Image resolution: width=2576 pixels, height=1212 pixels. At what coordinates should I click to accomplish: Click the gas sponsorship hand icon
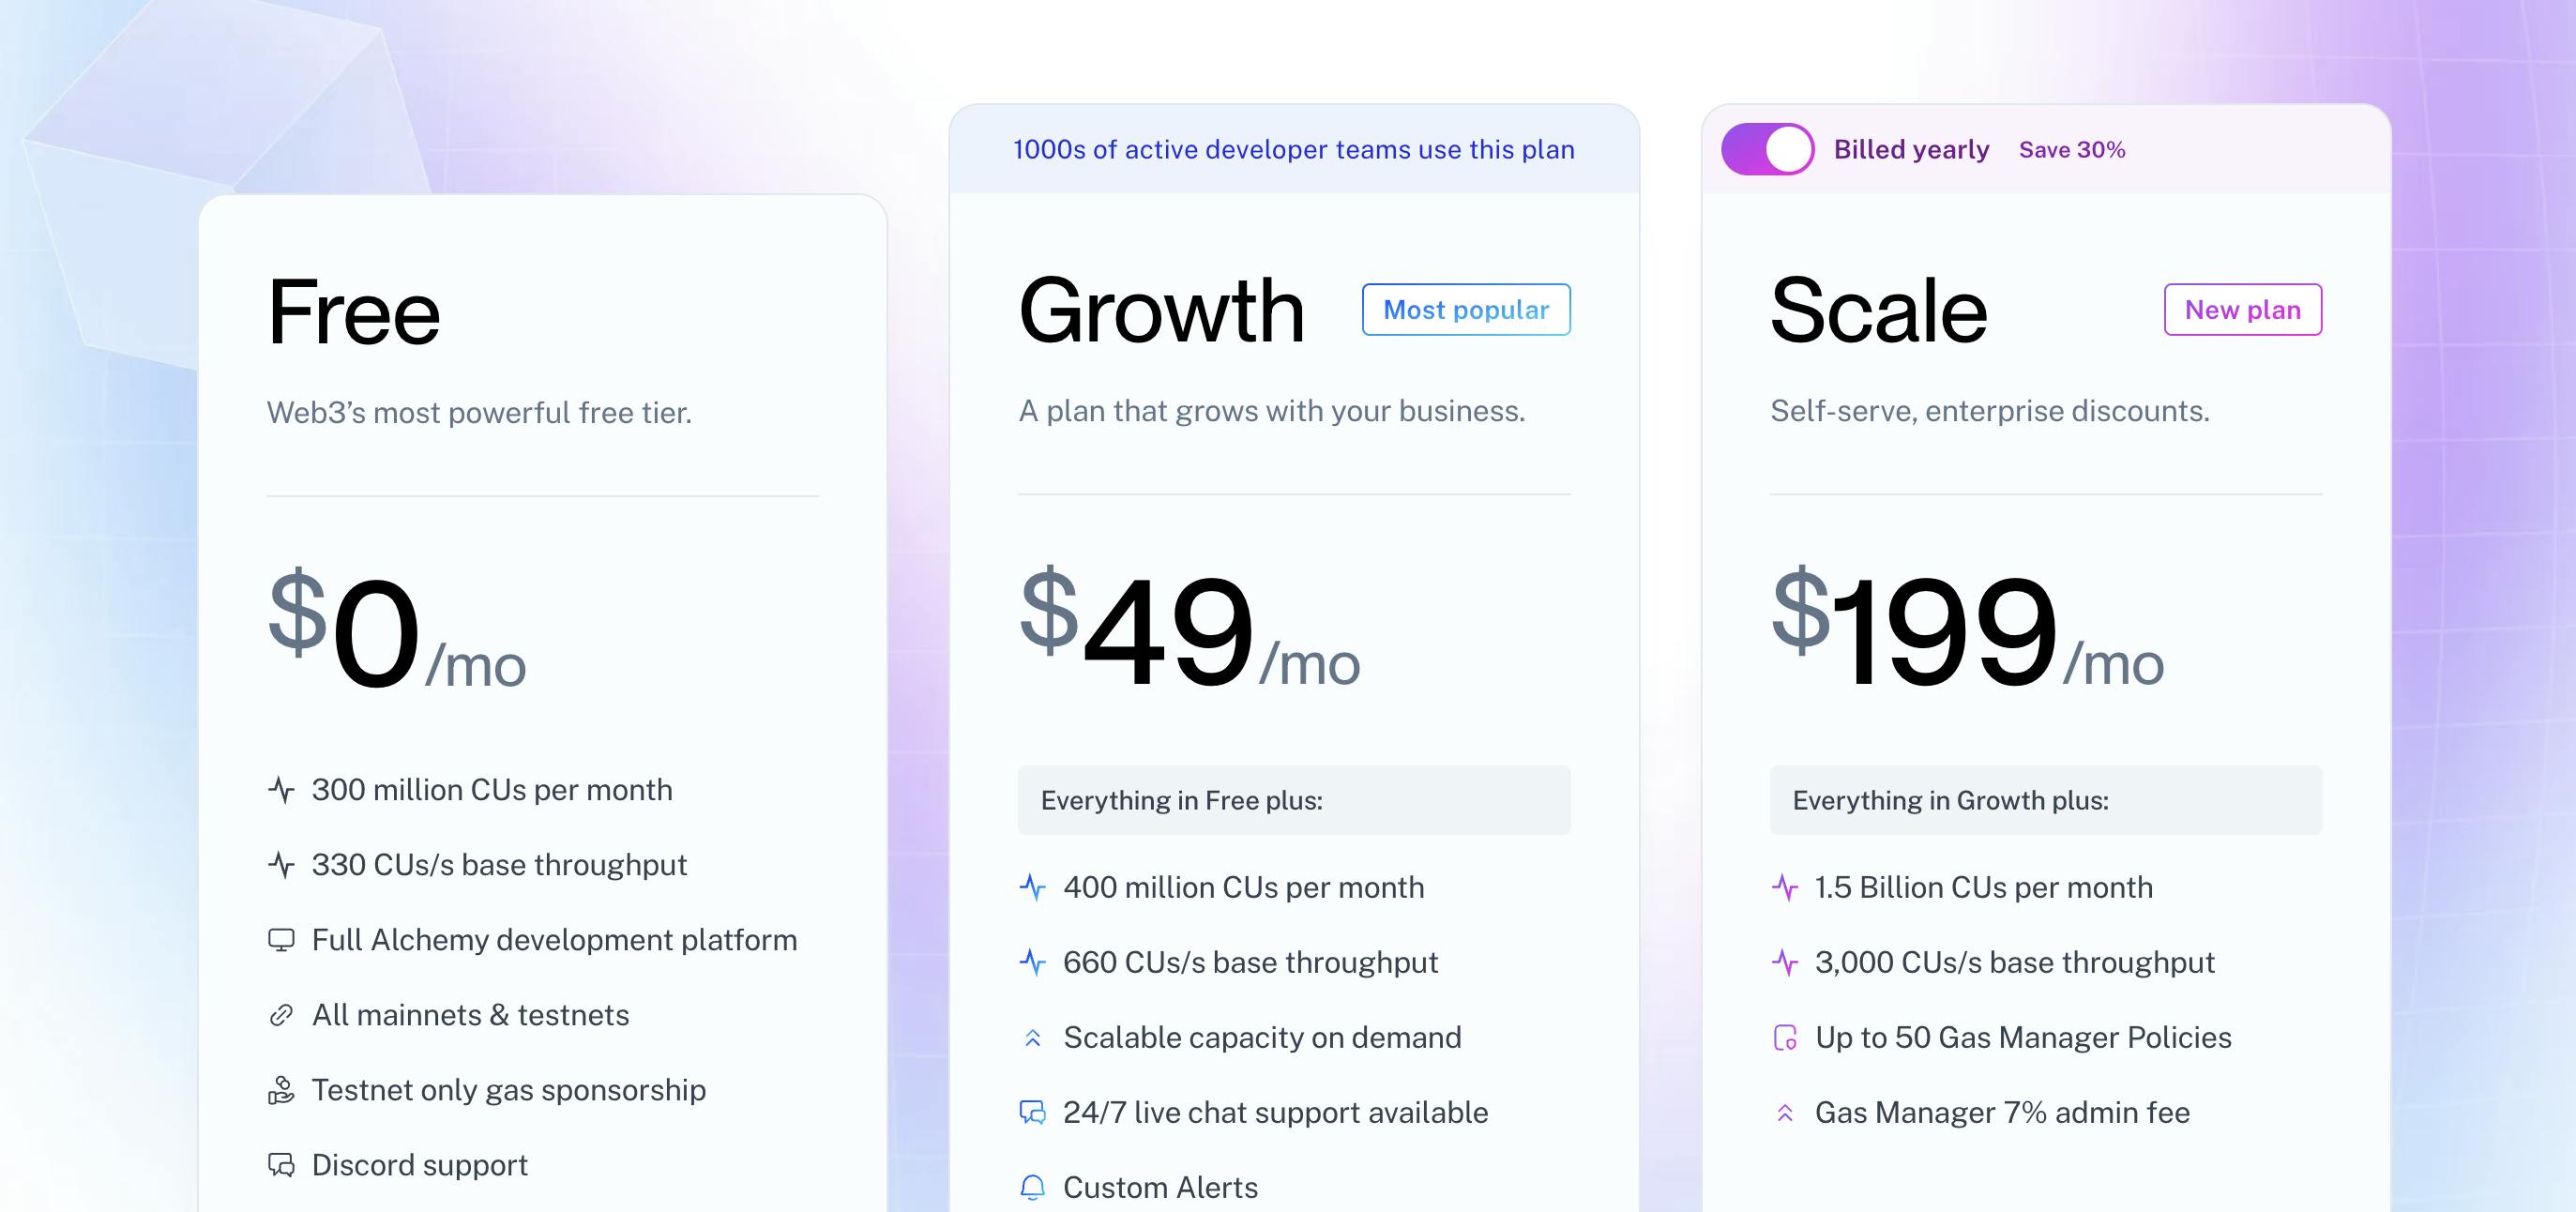281,1090
